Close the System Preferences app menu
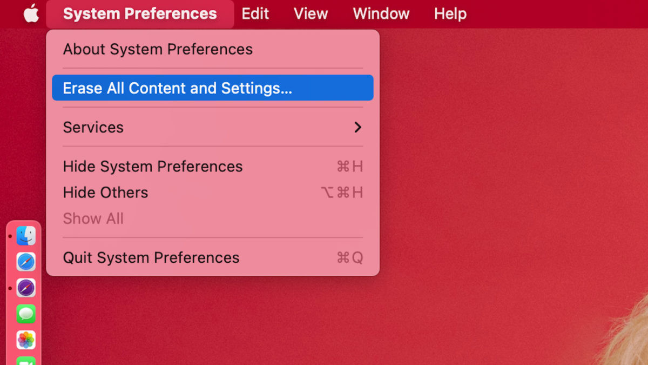 click(140, 14)
